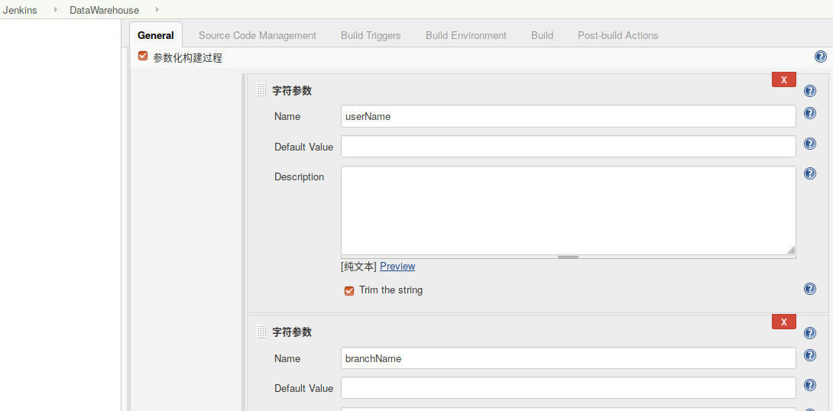This screenshot has height=411, width=833.
Task: Open help icon beside userName Name field
Action: pos(809,113)
